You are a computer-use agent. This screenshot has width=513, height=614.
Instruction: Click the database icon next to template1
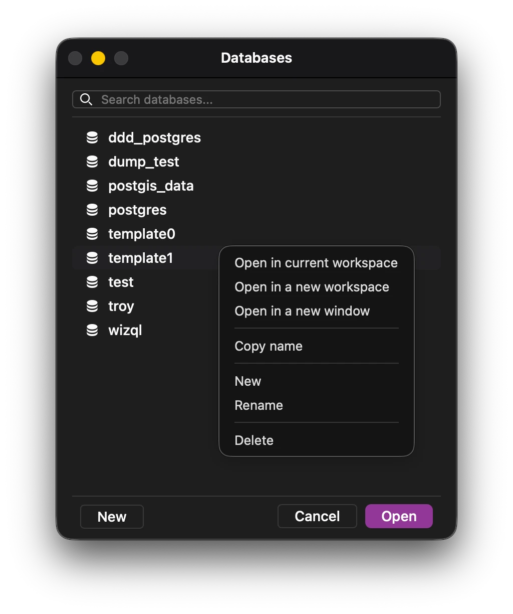coord(93,258)
